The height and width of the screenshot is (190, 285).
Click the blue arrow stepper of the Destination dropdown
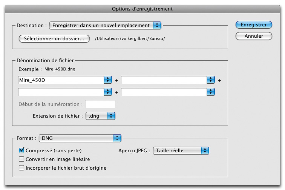click(x=157, y=26)
